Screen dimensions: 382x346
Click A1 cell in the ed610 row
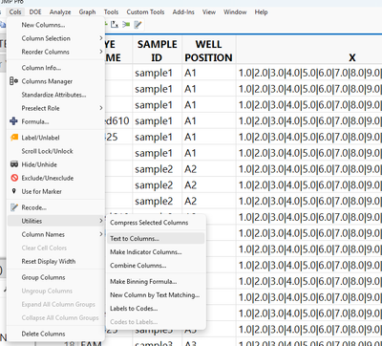pos(209,120)
